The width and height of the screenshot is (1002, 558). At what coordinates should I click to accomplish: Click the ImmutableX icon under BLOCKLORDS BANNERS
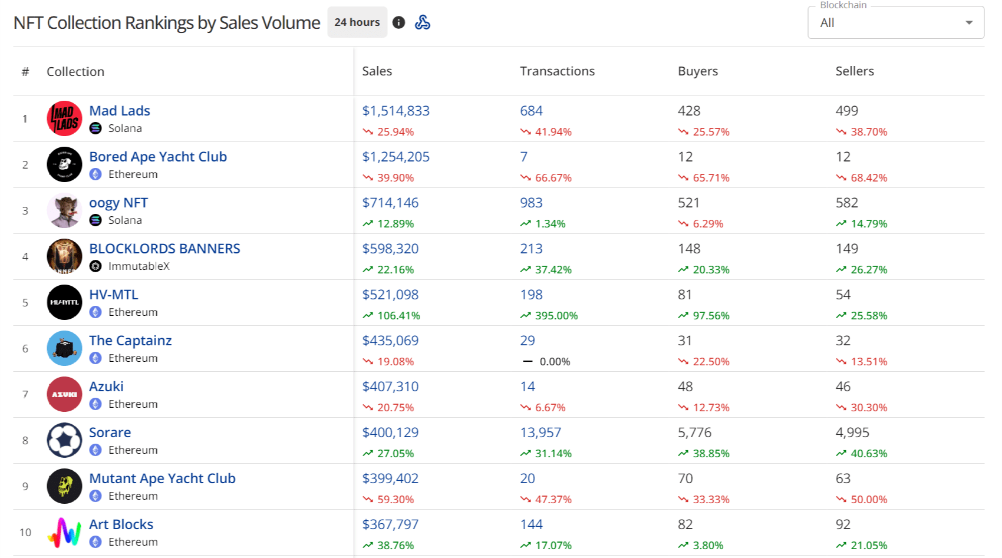[96, 266]
